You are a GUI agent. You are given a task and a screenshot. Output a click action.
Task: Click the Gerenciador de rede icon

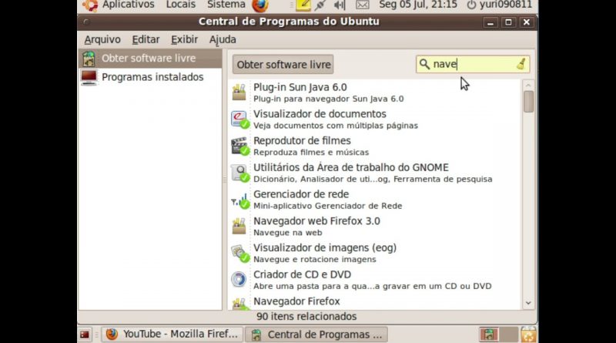point(239,200)
